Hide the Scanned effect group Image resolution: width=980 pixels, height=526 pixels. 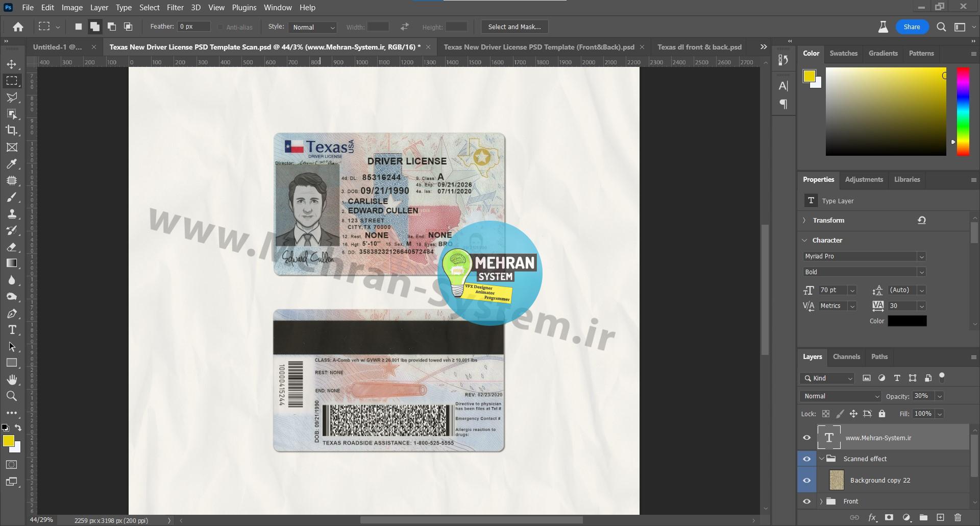806,459
